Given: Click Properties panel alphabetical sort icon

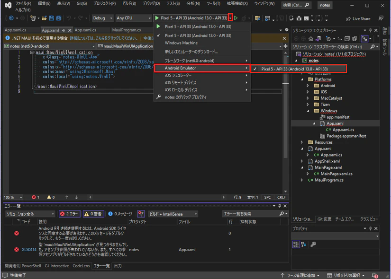Looking at the screenshot, I should 304,244.
